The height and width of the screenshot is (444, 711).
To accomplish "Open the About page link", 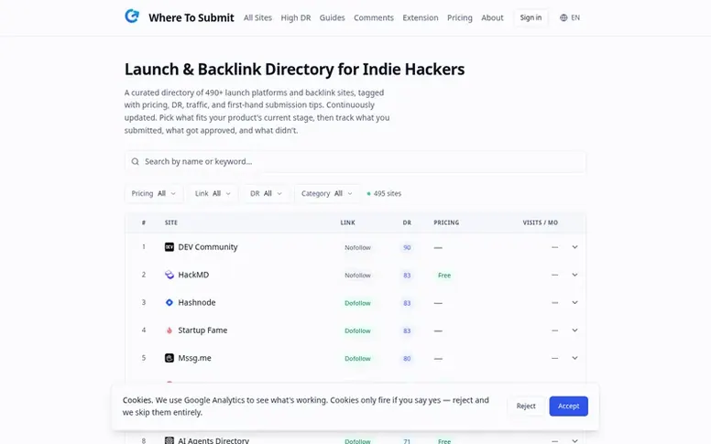I will [492, 17].
